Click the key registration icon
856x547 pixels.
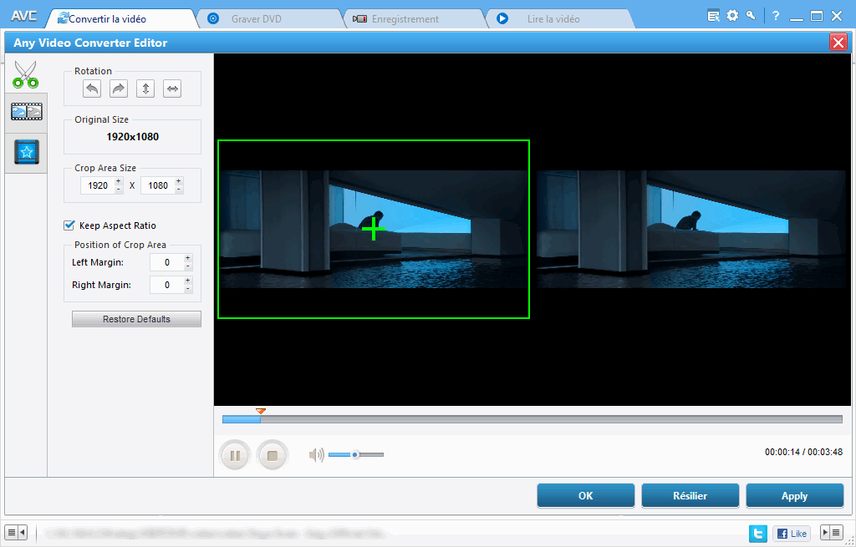click(752, 15)
